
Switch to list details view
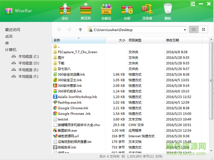click(x=194, y=30)
